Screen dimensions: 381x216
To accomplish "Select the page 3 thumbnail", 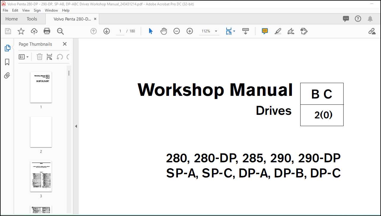I will pyautogui.click(x=41, y=176).
